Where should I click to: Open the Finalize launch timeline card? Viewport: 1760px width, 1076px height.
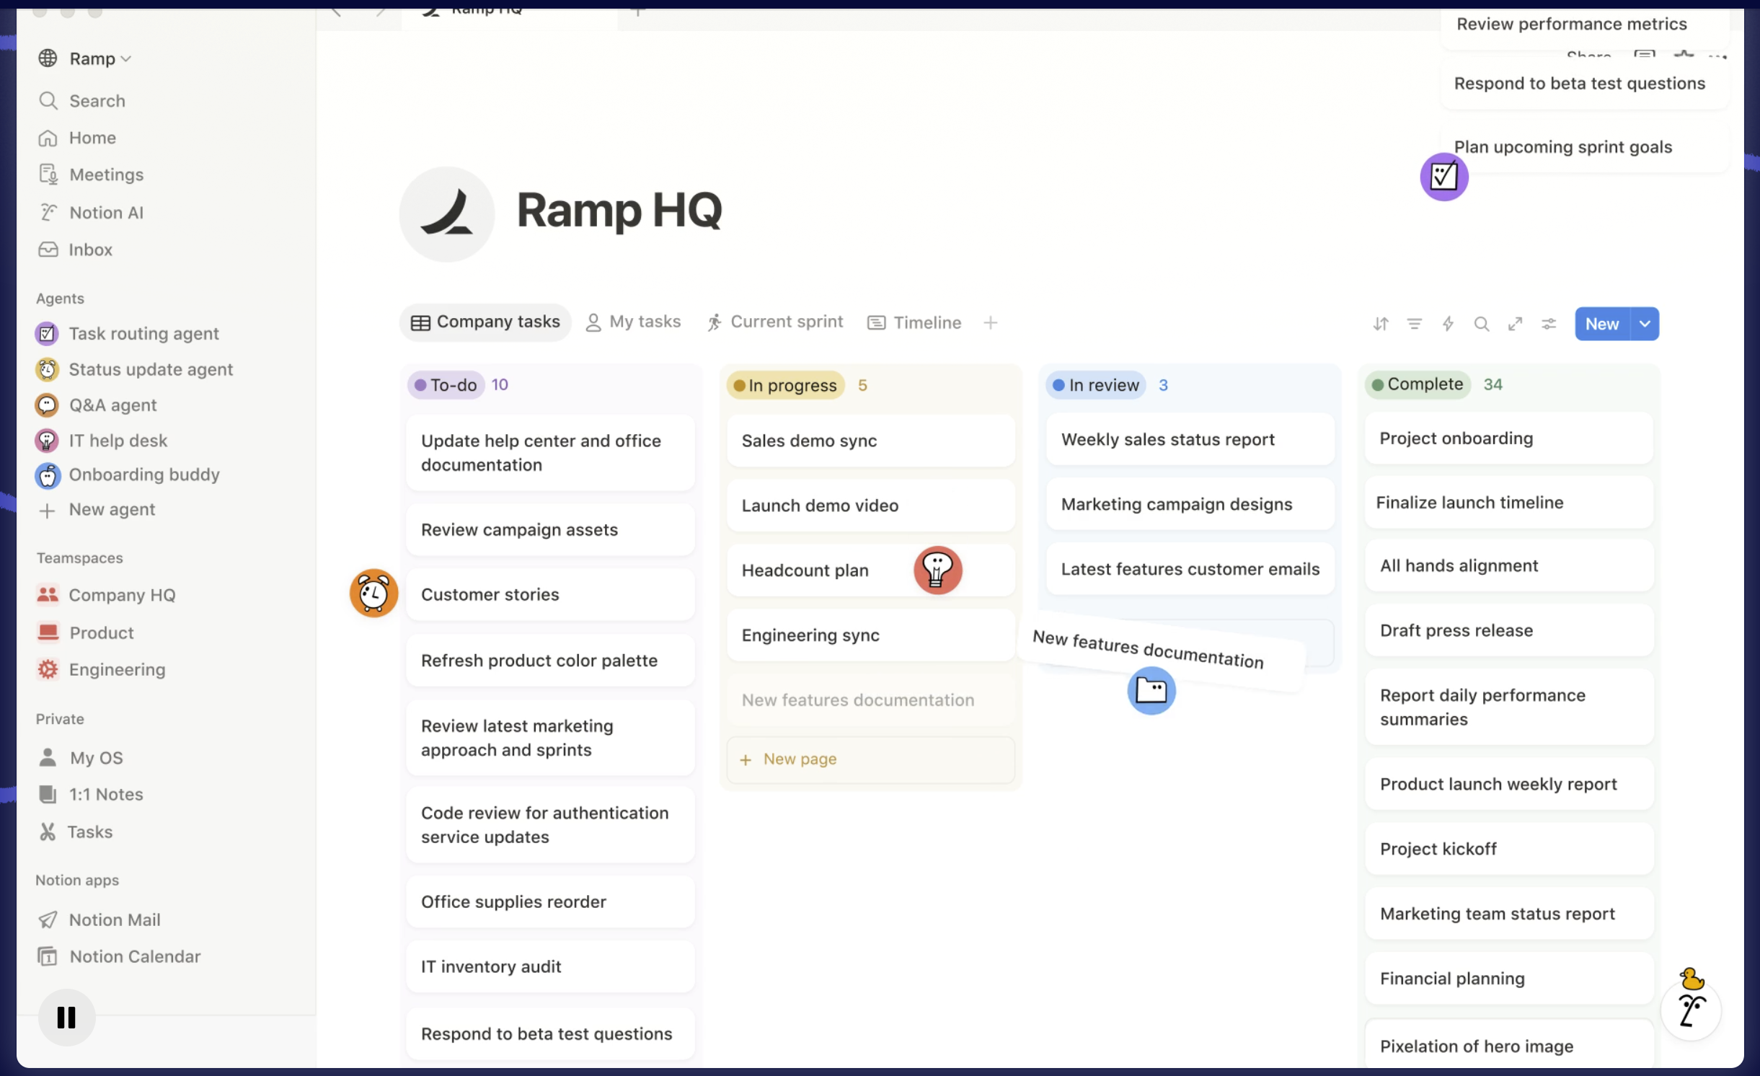[1509, 503]
